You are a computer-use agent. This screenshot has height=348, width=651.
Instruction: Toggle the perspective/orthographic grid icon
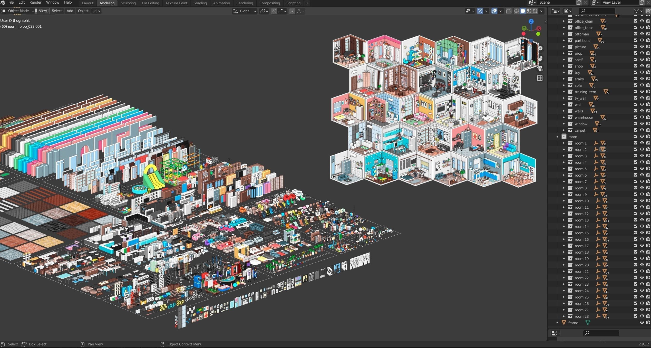[x=540, y=78]
